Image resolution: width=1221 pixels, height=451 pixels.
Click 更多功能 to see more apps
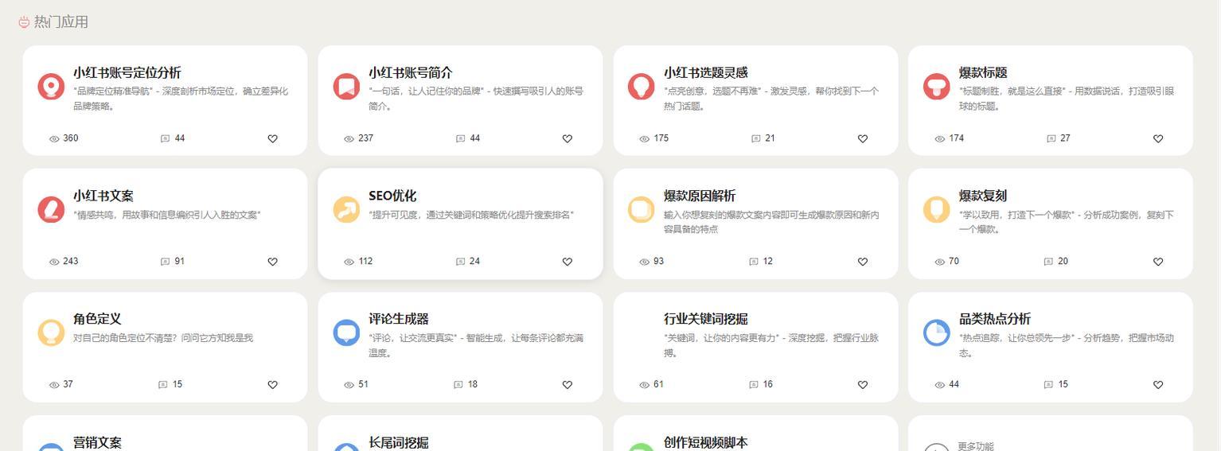[x=976, y=446]
